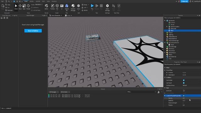This screenshot has height=113, width=201.
Task: Expand the Position property row
Action: coord(167,73)
